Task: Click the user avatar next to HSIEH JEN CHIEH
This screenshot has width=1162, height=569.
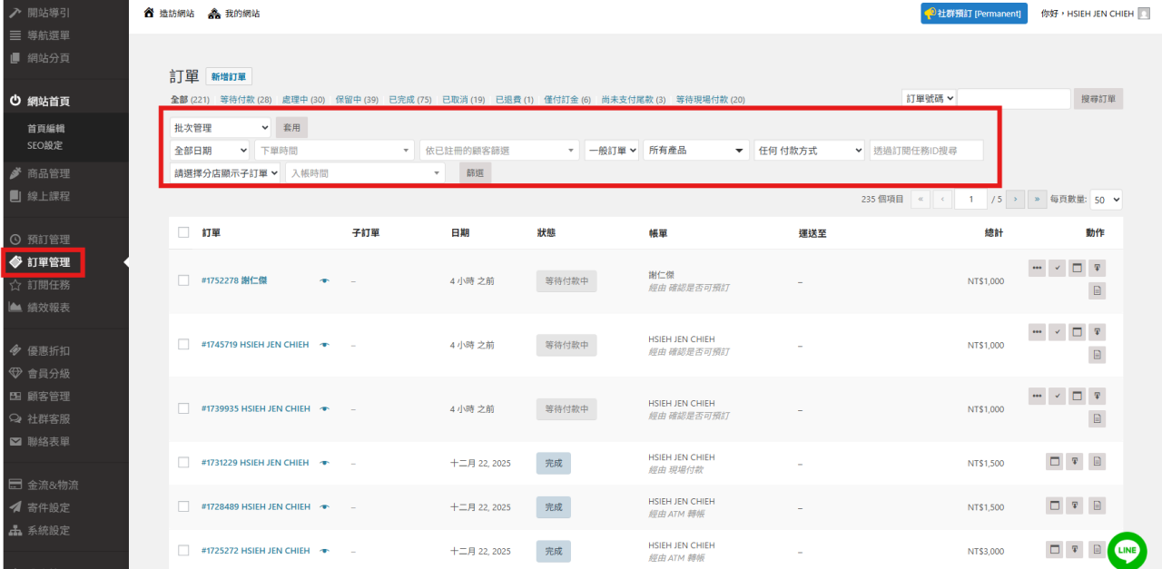Action: pos(1143,14)
